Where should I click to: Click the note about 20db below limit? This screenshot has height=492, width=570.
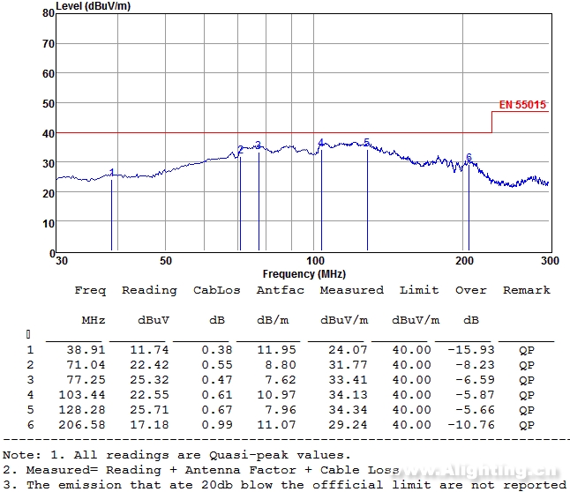click(285, 485)
